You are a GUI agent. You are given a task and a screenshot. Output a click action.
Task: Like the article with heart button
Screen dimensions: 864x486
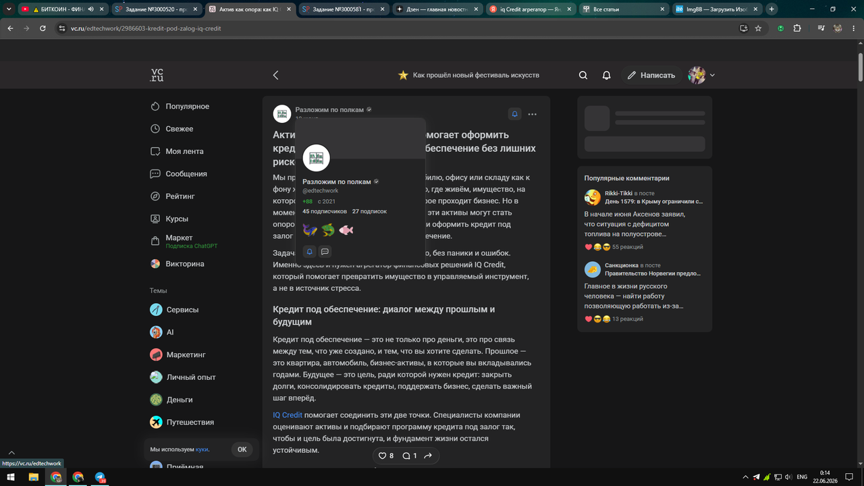click(x=385, y=456)
